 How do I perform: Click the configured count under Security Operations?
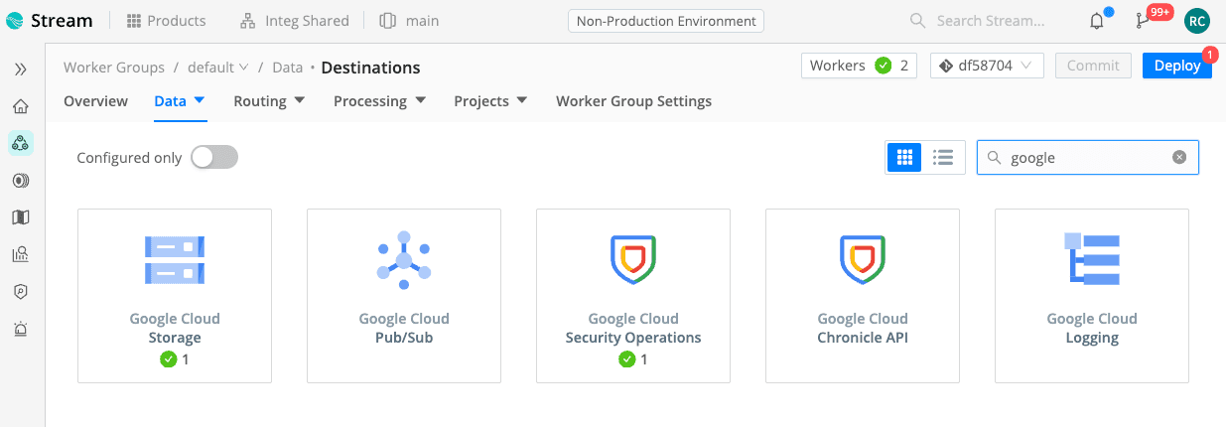pyautogui.click(x=633, y=359)
